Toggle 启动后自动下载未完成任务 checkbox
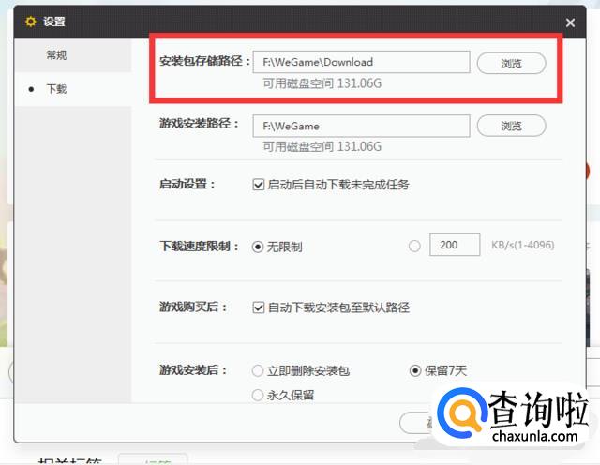Screen dimensions: 600x465 259,185
